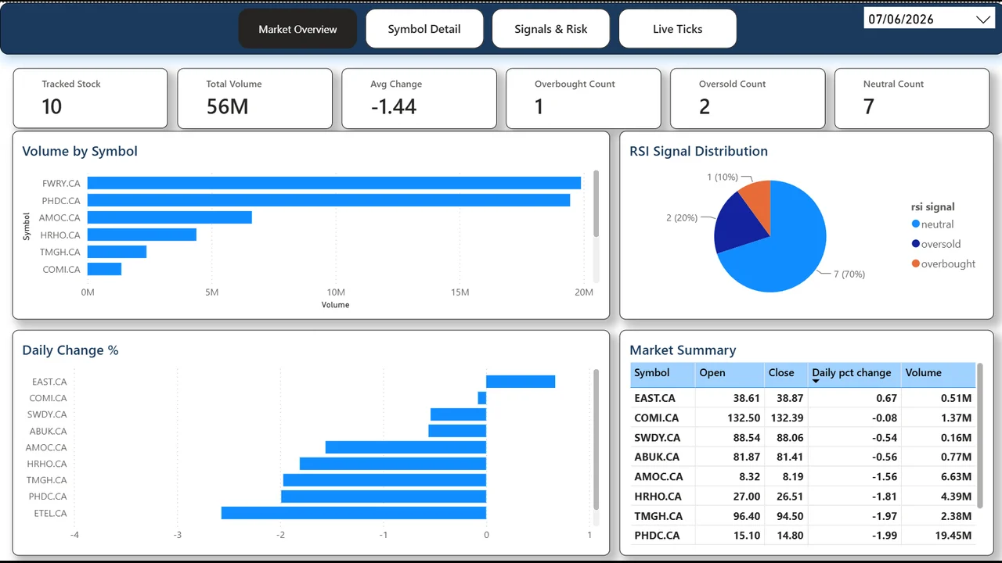
Task: Select the Avg Change card
Action: click(419, 99)
